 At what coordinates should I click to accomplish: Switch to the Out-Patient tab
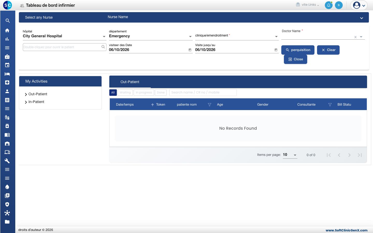pos(130,82)
